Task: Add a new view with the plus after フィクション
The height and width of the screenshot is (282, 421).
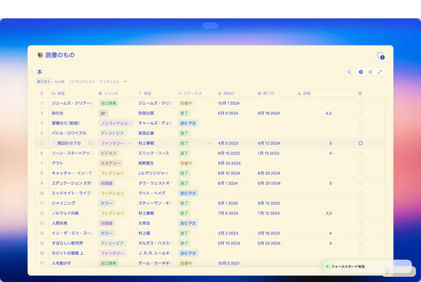Action: 125,82
